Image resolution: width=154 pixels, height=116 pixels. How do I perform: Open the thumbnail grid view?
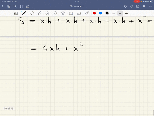[9, 6]
